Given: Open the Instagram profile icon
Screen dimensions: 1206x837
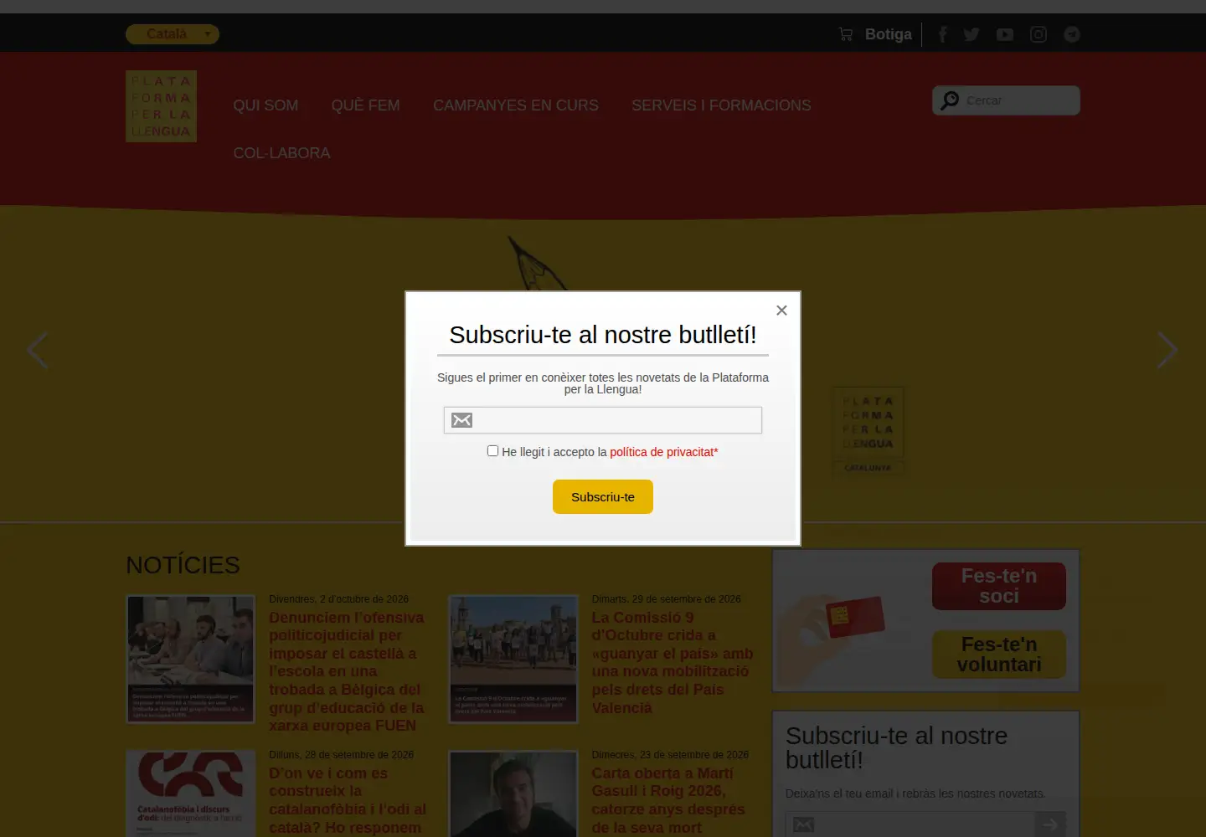Looking at the screenshot, I should (1038, 34).
